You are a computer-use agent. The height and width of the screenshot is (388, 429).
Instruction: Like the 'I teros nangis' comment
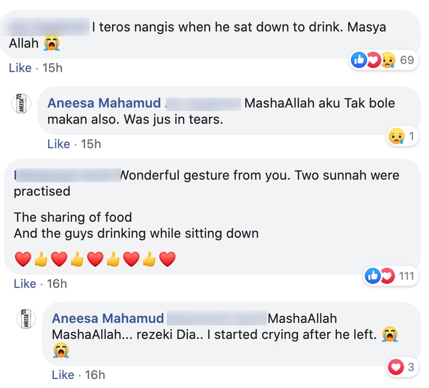click(20, 68)
